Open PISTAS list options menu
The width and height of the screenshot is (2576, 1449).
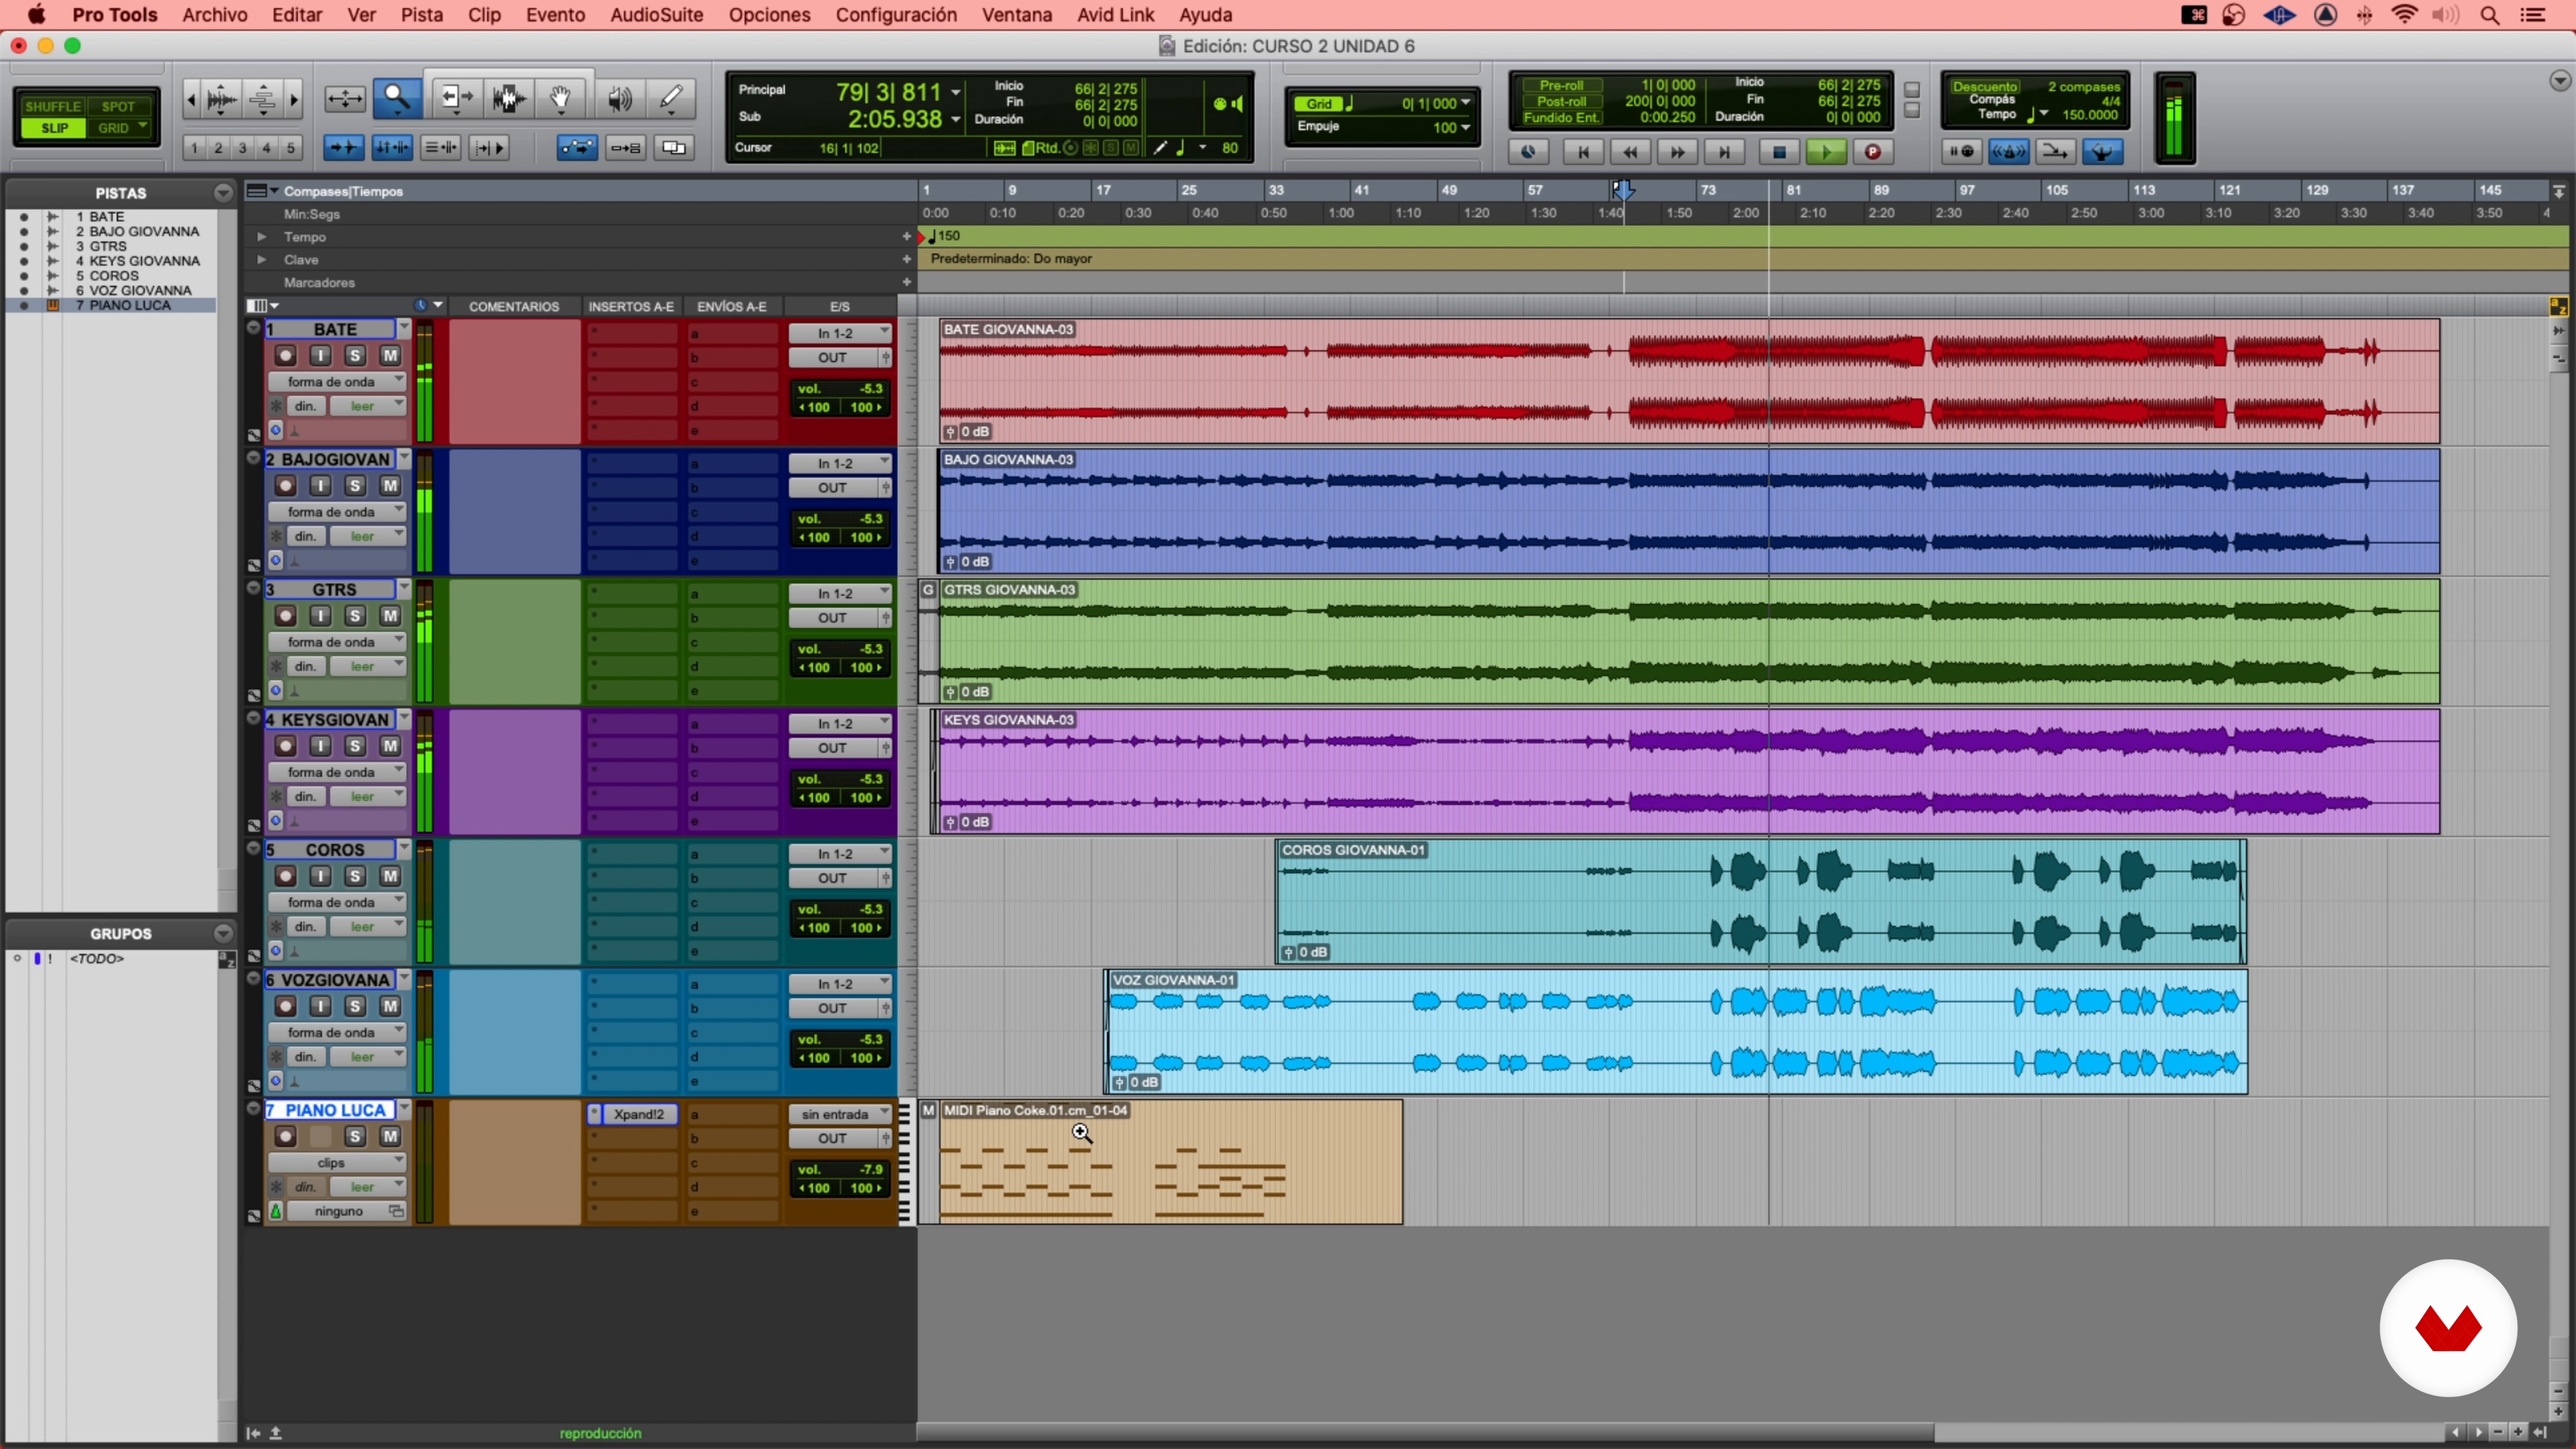click(223, 192)
